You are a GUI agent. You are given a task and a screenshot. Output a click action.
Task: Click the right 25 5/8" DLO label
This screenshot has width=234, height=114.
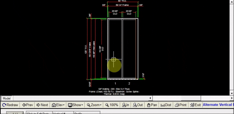point(129,12)
